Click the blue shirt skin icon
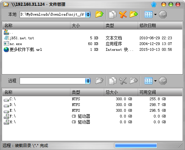This screenshot has width=185, height=150. 154,4
